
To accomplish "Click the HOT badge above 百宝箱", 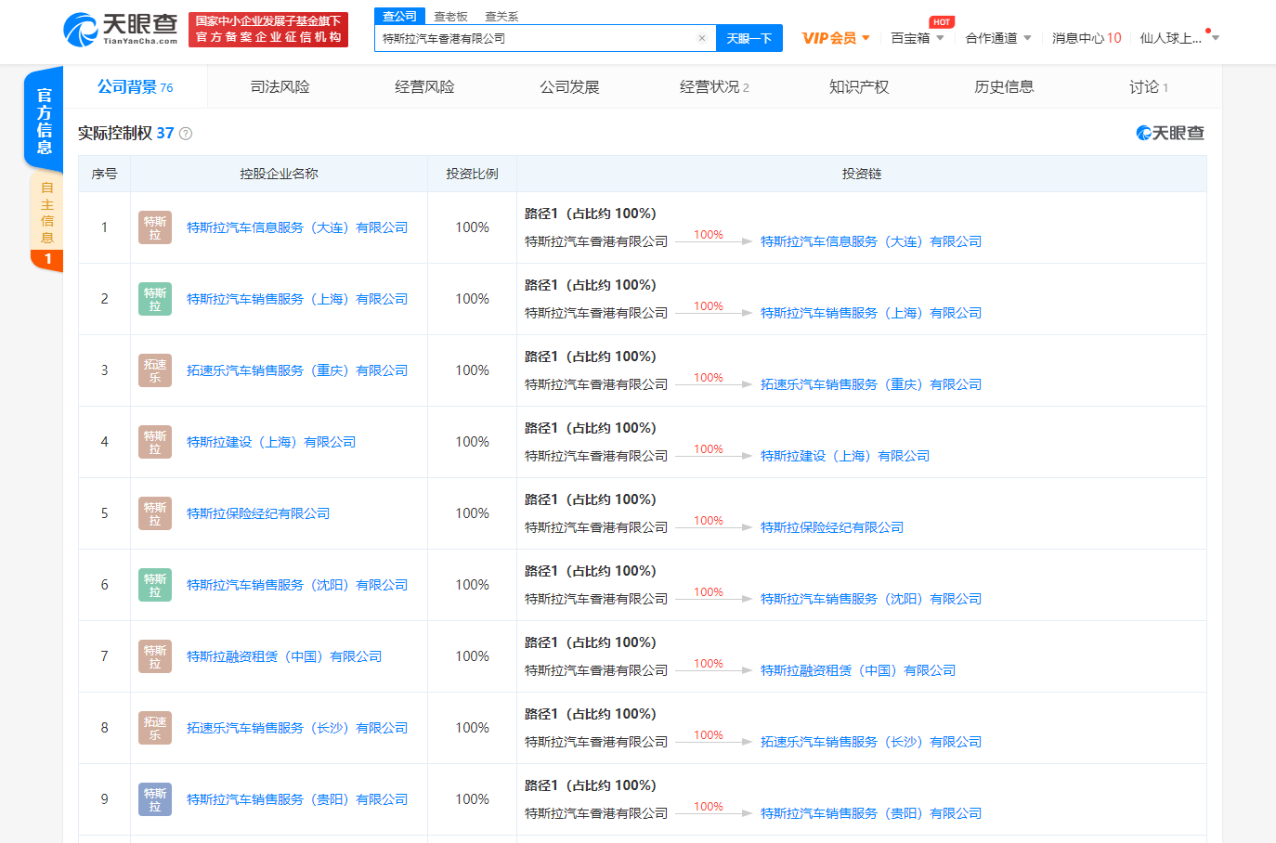I will click(x=941, y=20).
